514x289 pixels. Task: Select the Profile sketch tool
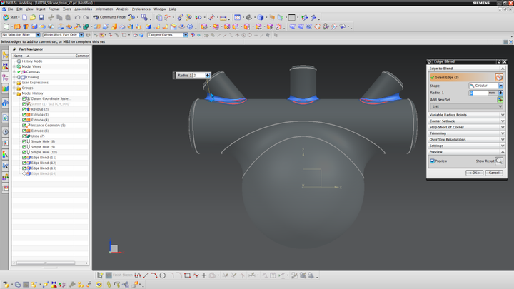(138, 275)
